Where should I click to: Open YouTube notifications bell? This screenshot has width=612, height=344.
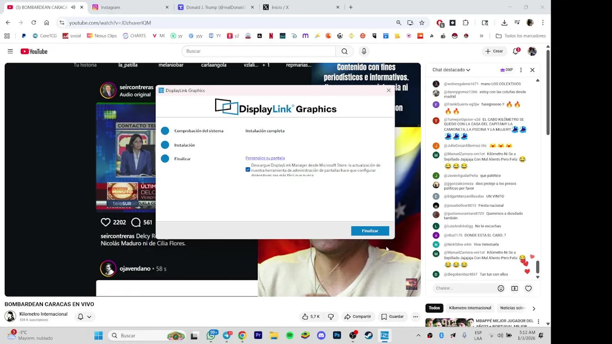(516, 51)
